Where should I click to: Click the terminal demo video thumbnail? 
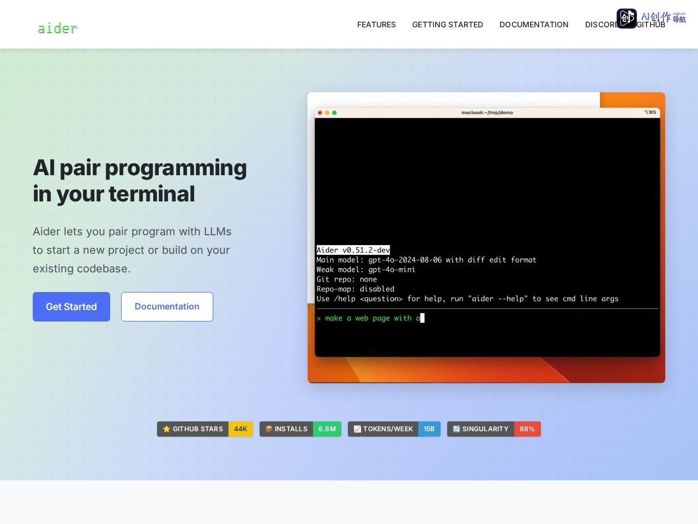(486, 237)
